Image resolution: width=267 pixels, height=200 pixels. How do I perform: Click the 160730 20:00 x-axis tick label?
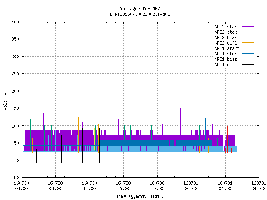(157, 185)
